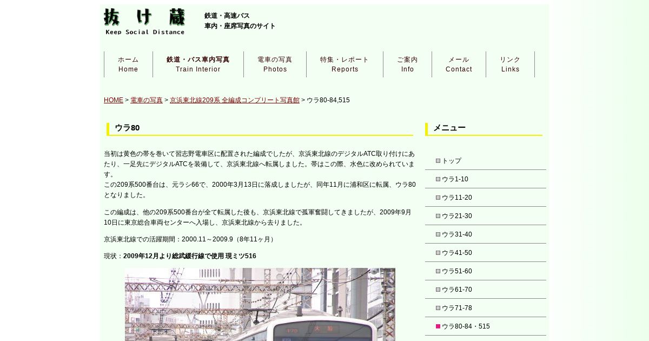Open メール Contact menu item
Image resolution: width=649 pixels, height=341 pixels.
coord(459,64)
